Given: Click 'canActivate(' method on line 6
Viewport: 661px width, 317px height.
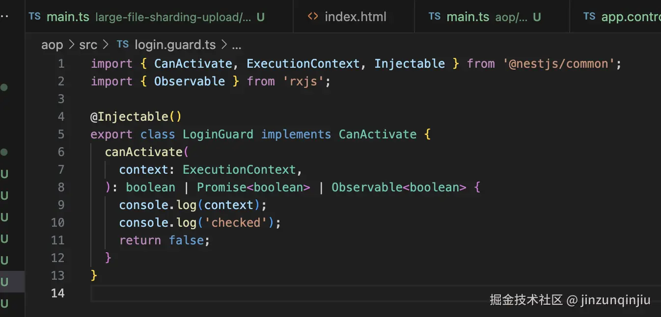Looking at the screenshot, I should 147,152.
